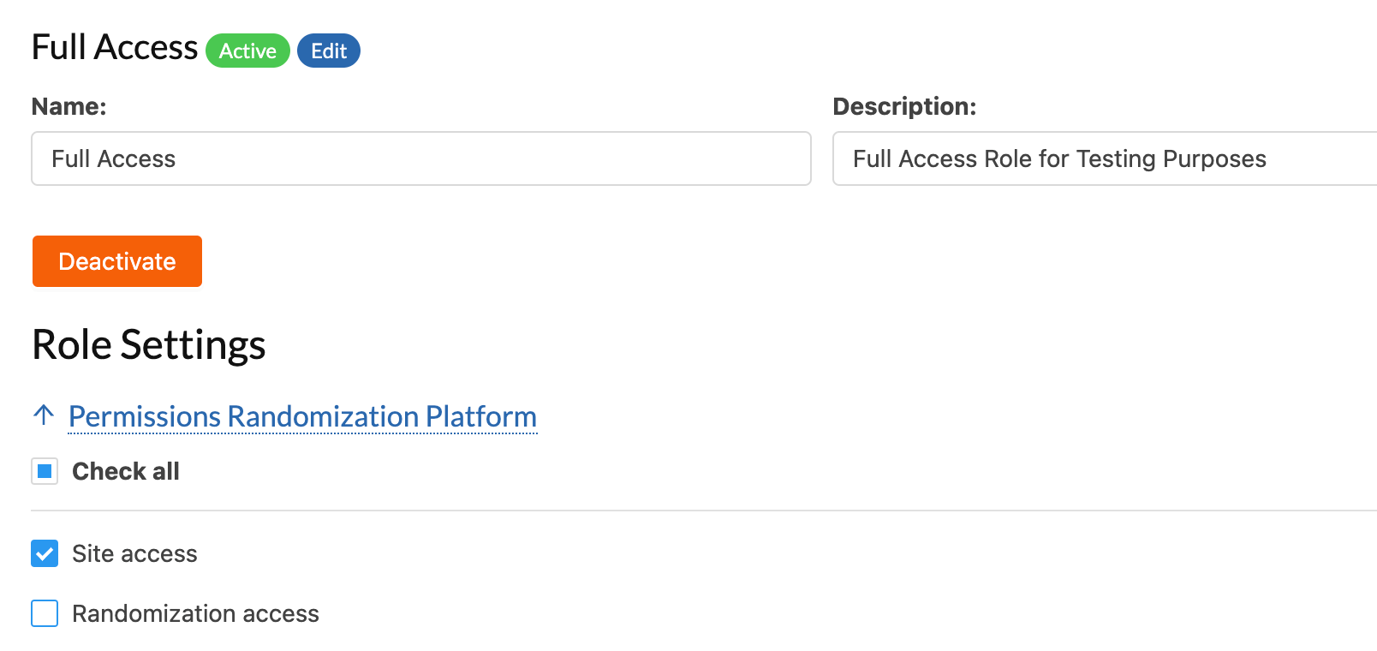Enable the Randomization access checkbox
Screen dimensions: 1377x651
[x=45, y=613]
